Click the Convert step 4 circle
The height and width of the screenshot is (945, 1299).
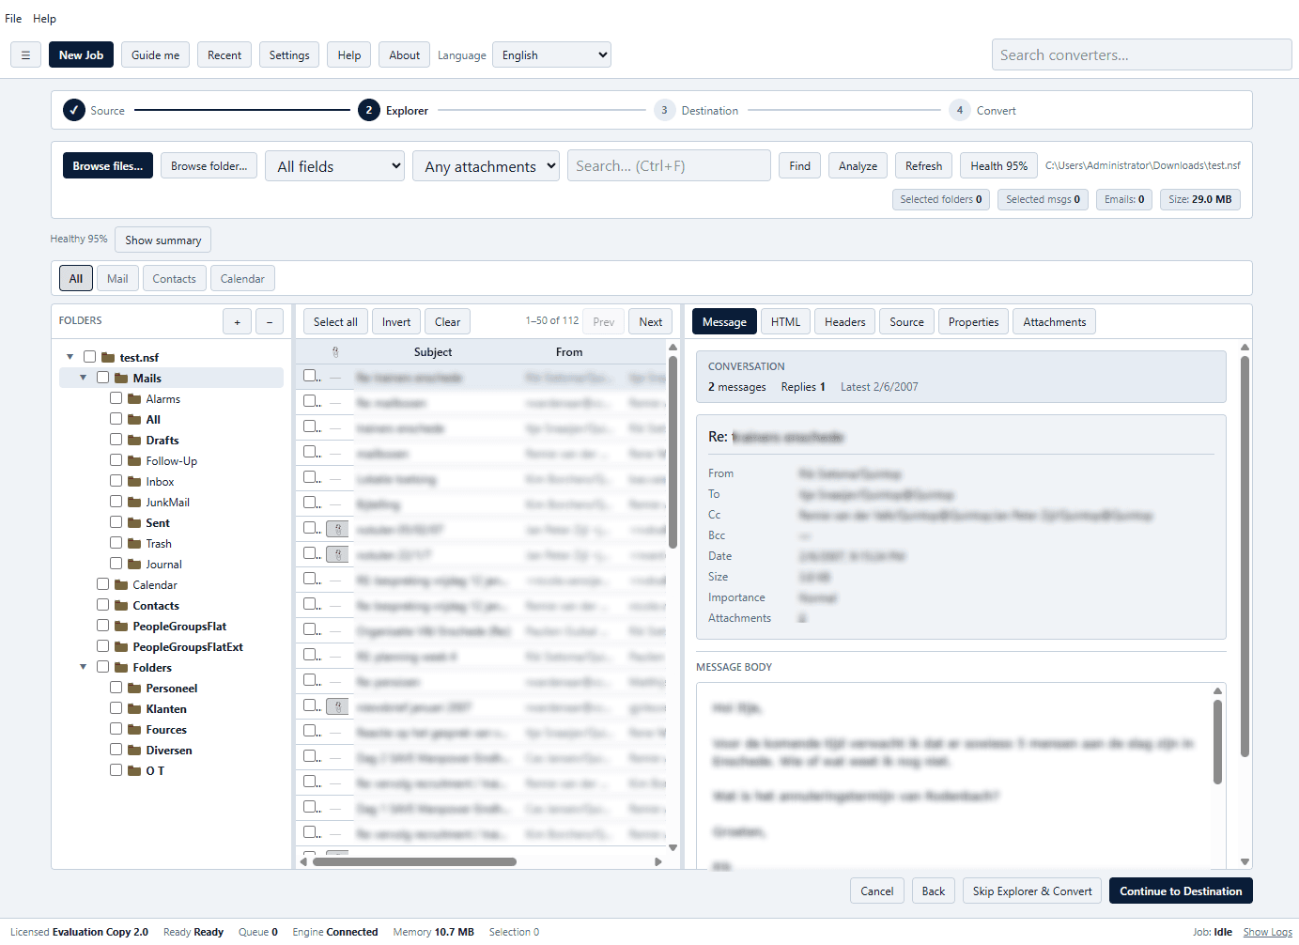[959, 110]
